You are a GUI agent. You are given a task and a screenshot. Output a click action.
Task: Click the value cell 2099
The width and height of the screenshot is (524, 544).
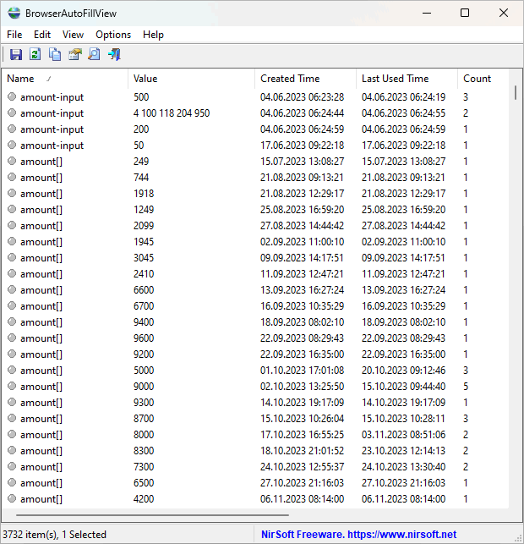[x=144, y=226]
